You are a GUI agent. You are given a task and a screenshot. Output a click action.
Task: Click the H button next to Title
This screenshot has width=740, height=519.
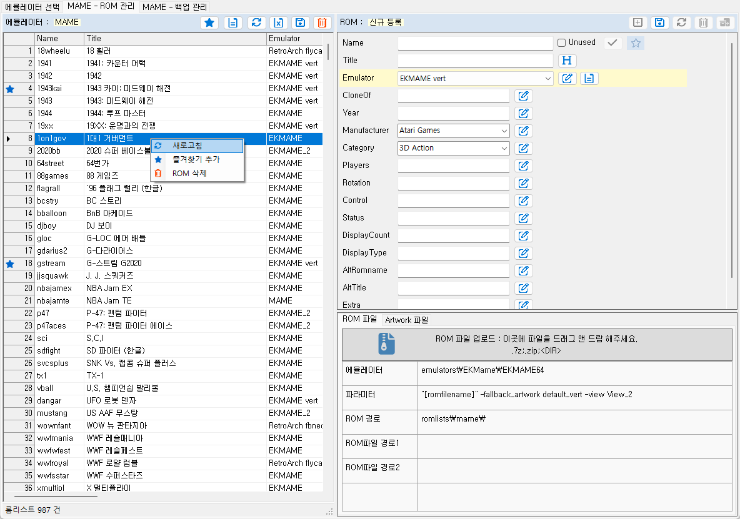(567, 61)
